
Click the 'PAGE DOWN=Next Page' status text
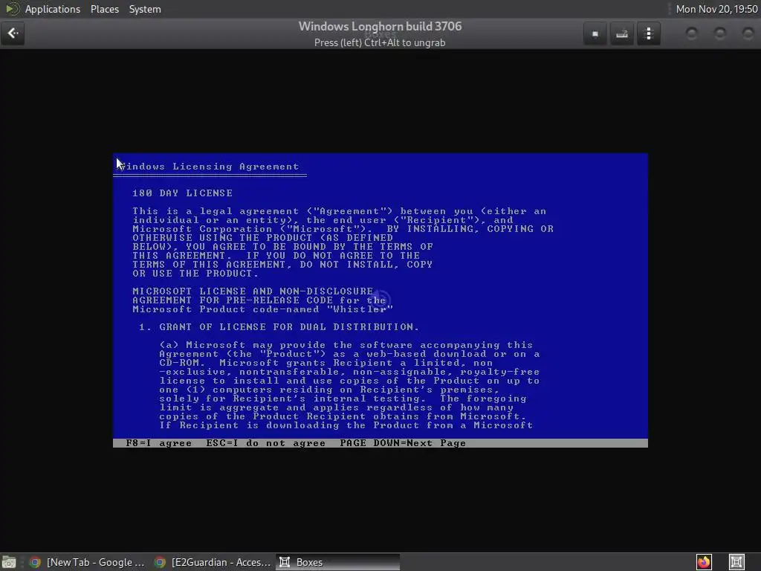tap(402, 443)
